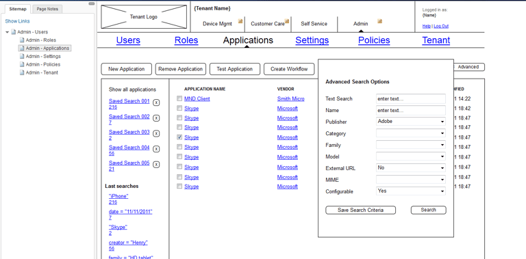Select the Applications tab
The width and height of the screenshot is (526, 259).
248,40
